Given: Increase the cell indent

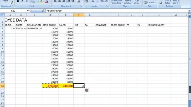Looking at the screenshot, I should tap(73, 1).
